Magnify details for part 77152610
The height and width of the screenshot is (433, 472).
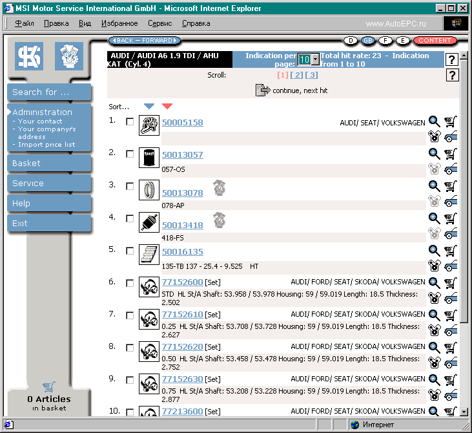(x=434, y=315)
